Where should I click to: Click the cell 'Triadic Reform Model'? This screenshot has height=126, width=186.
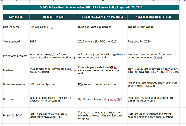[153, 27]
